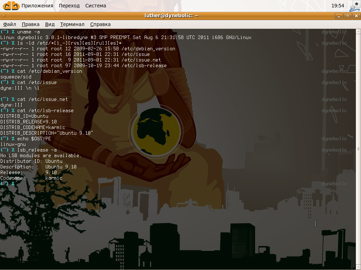Image resolution: width=361 pixels, height=270 pixels.
Task: Open the Терминал menu
Action: click(x=72, y=24)
